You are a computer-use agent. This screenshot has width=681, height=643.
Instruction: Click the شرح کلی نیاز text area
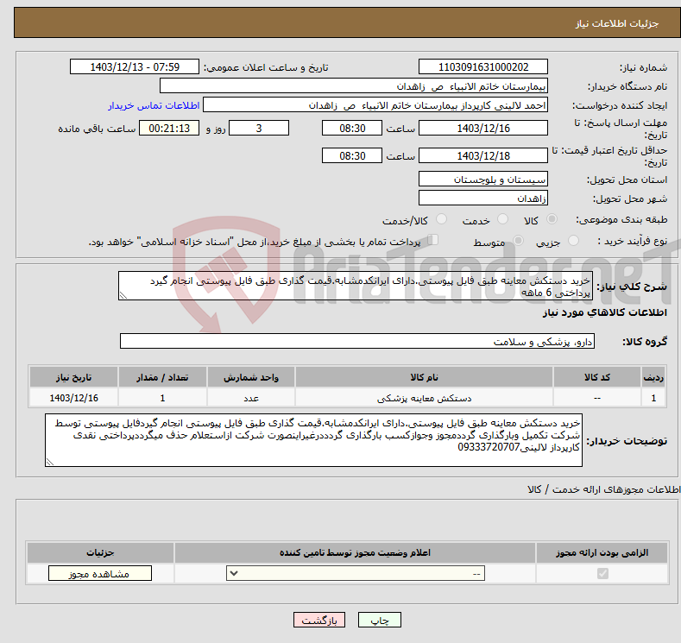click(x=356, y=287)
